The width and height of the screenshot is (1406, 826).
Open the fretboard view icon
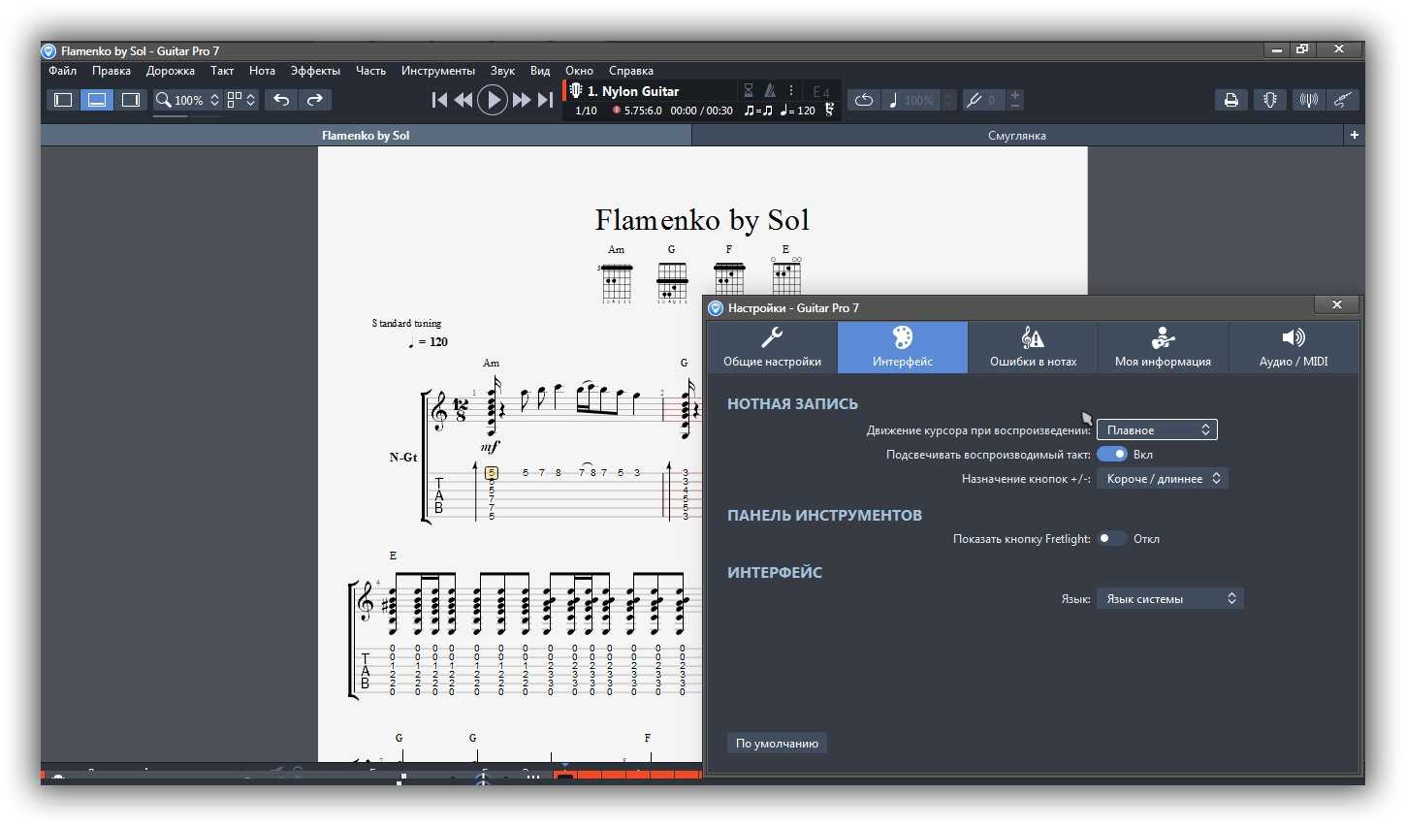tap(1270, 100)
